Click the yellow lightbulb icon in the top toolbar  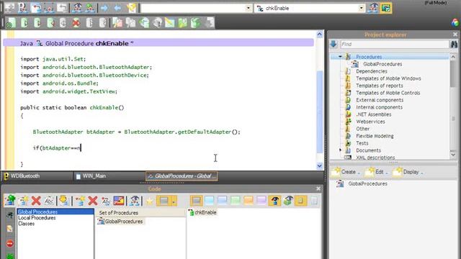(131, 8)
